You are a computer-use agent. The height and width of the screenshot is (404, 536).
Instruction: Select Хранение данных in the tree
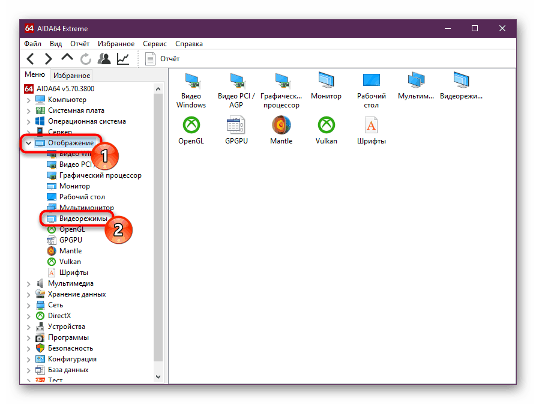click(71, 294)
